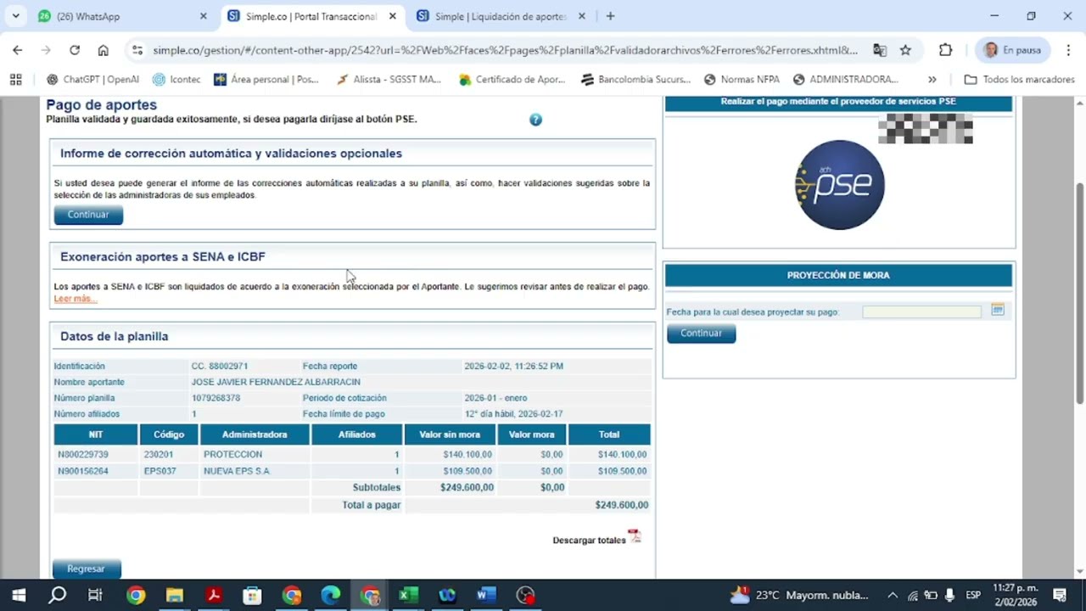
Task: Switch to Simple Liquidación de aportes tab
Action: pos(502,16)
